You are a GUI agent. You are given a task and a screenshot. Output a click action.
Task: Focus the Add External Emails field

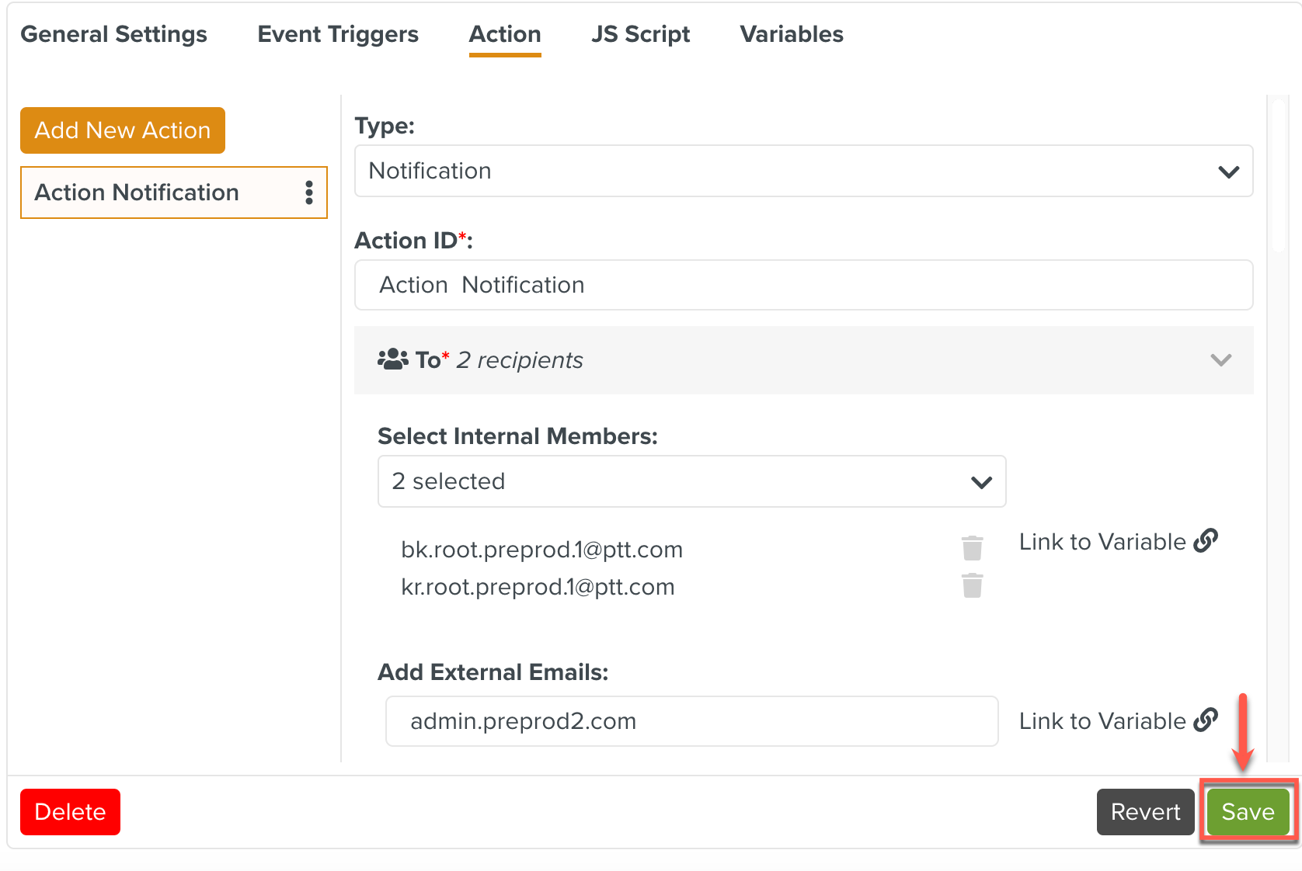pos(691,721)
